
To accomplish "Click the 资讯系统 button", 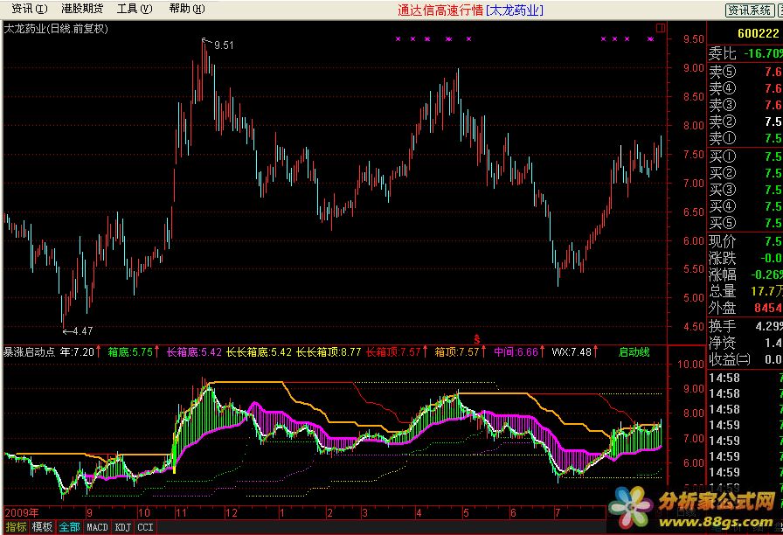I will pos(749,10).
